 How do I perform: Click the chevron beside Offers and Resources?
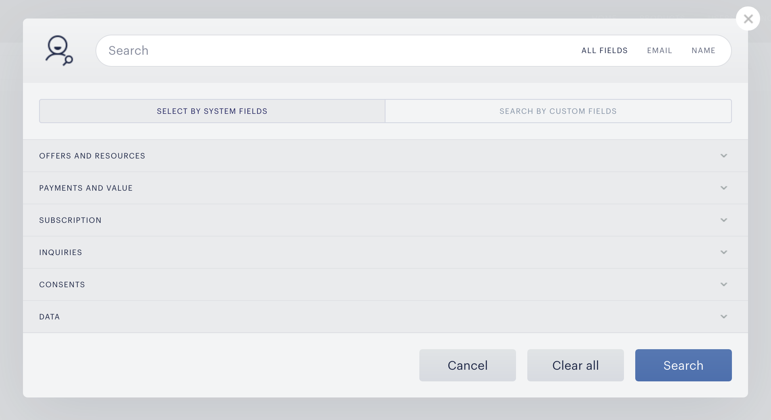(x=724, y=156)
